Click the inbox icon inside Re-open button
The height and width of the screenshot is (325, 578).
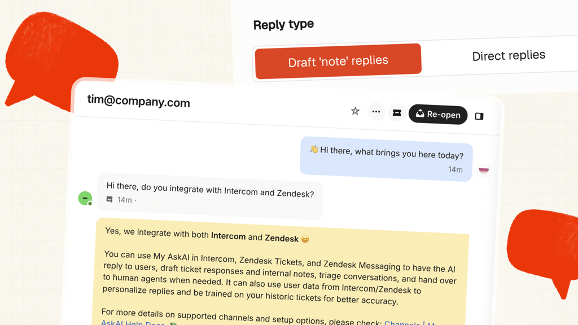[420, 113]
